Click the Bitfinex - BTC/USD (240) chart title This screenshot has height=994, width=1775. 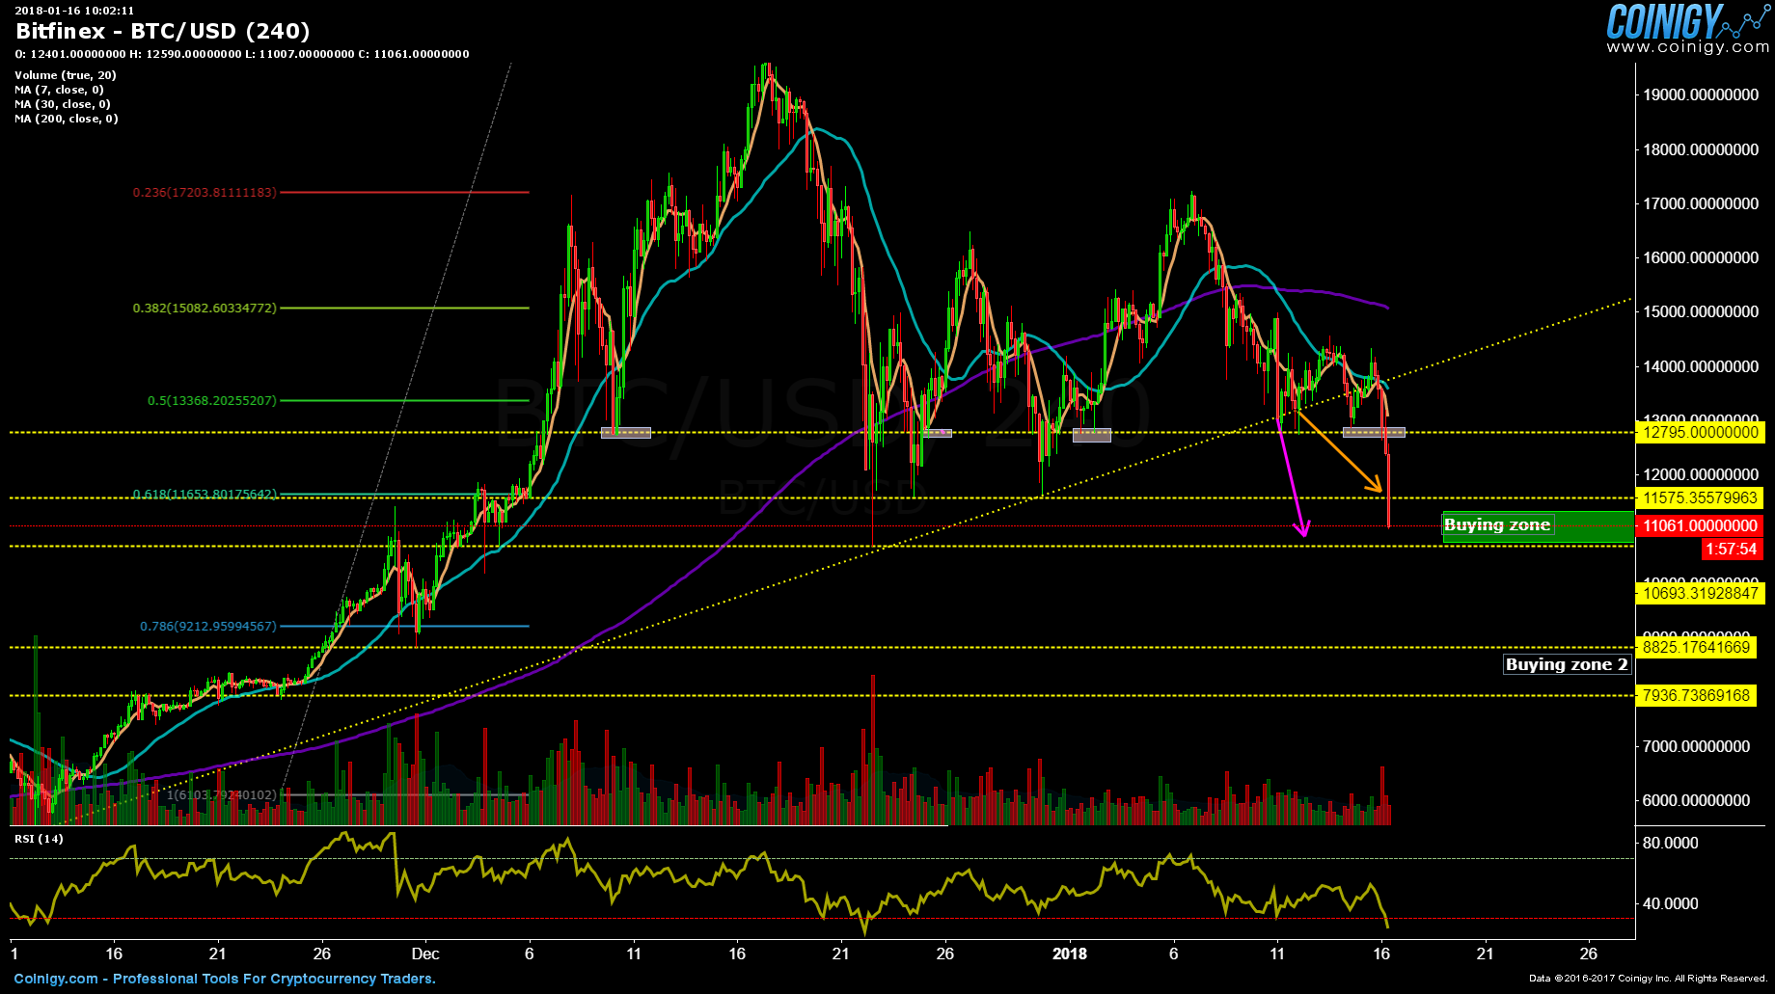coord(163,31)
